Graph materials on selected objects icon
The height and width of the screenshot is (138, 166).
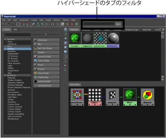(43, 24)
